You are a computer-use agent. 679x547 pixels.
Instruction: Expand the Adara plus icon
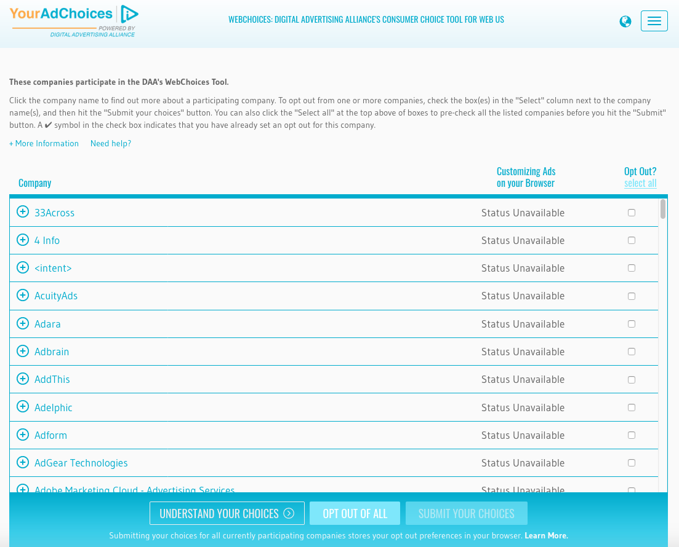(x=23, y=323)
